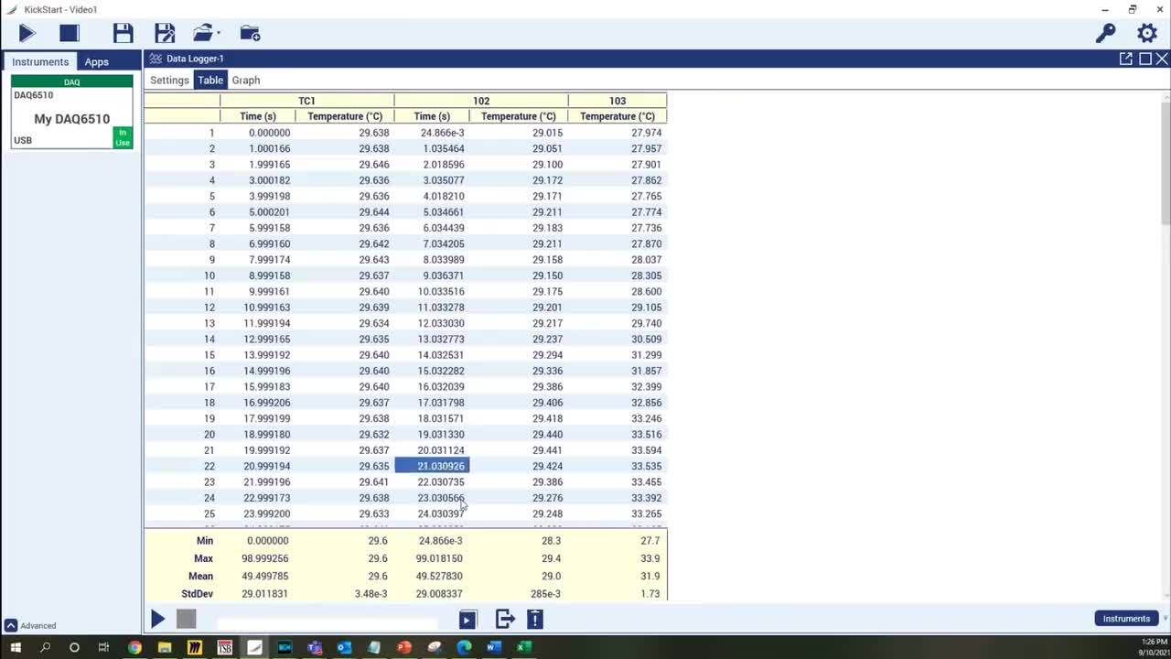Click the export data arrow icon

coord(505,620)
